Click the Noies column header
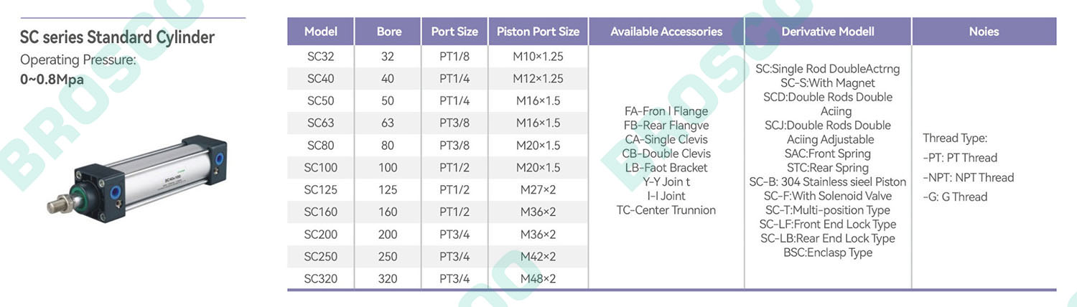1077x307 pixels. (x=984, y=32)
